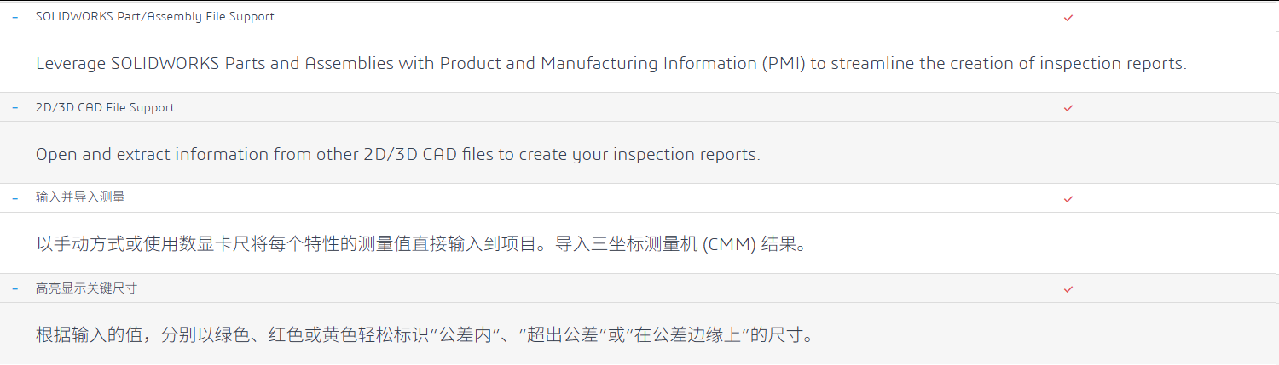Click the minus icon beside 2D/3D CAD File Support
Screen dimensions: 1279x365
15,108
